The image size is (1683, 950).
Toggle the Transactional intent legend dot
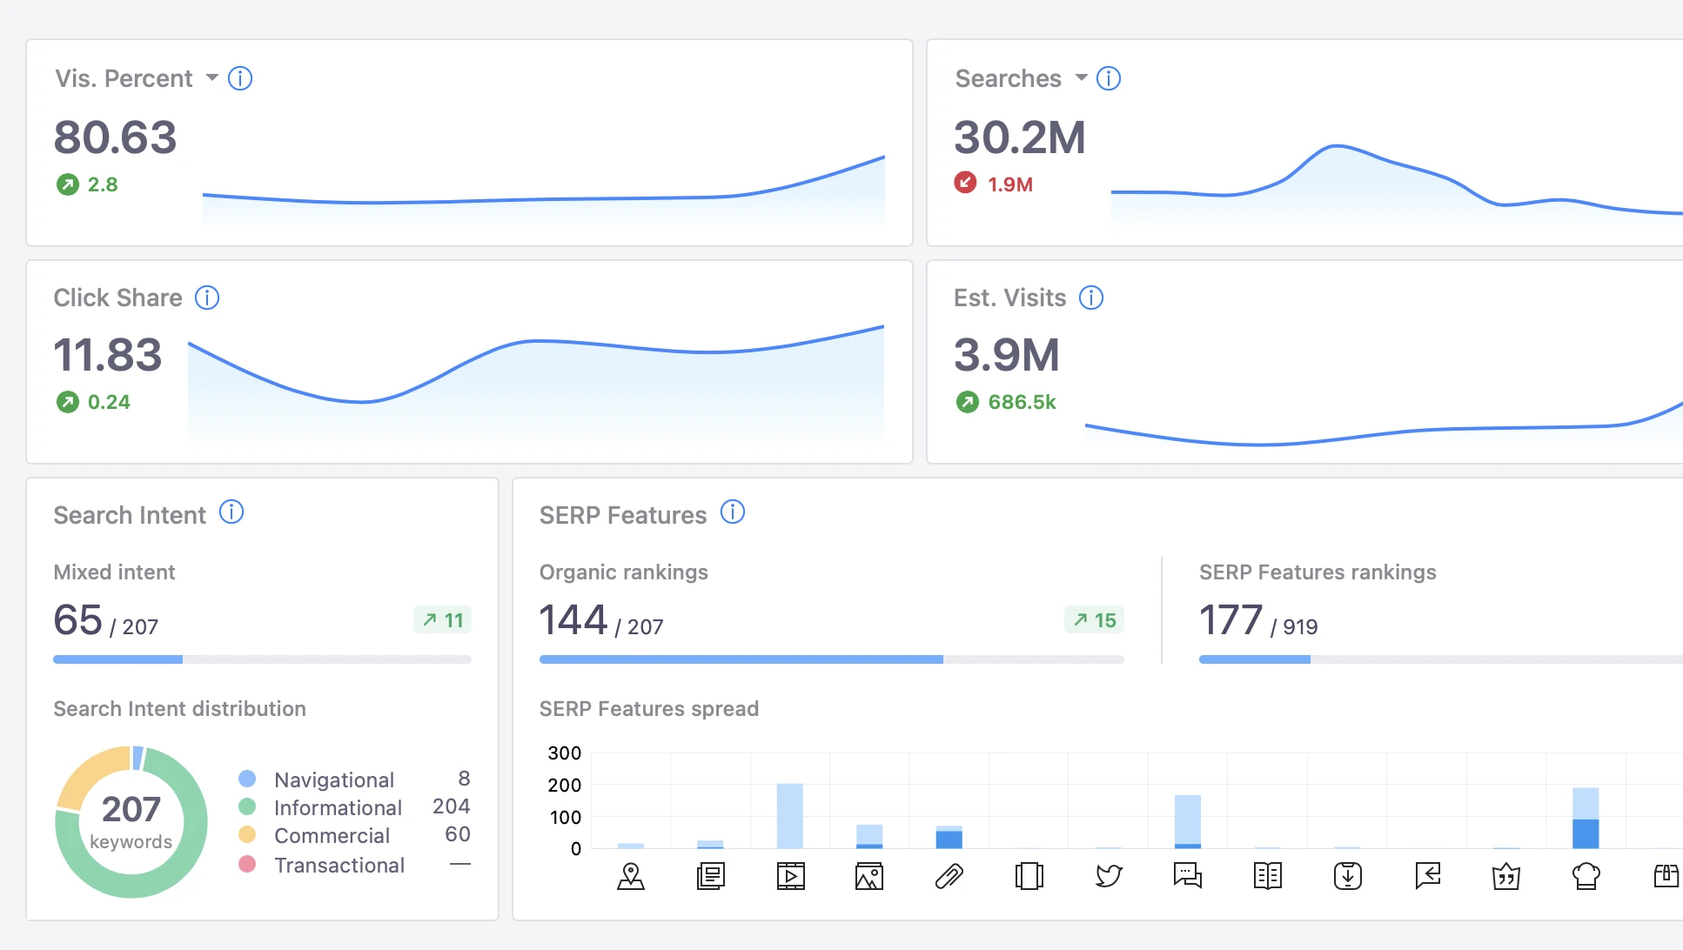pos(248,865)
